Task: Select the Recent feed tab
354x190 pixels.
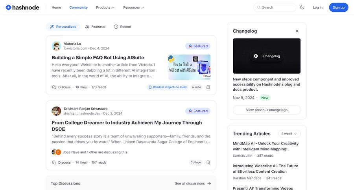Action: [x=122, y=27]
